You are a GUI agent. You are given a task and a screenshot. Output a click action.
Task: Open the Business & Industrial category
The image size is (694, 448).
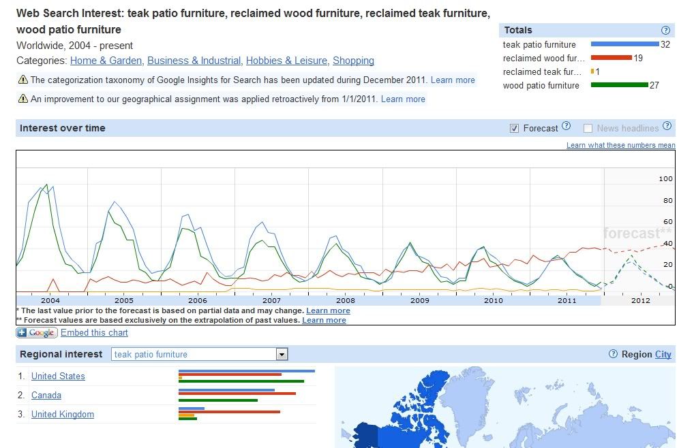194,61
